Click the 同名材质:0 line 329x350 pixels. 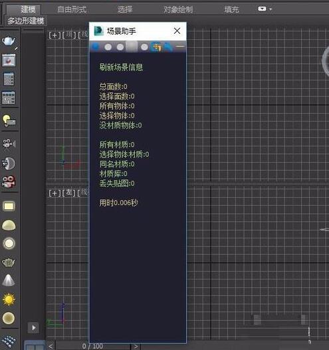[x=117, y=164]
